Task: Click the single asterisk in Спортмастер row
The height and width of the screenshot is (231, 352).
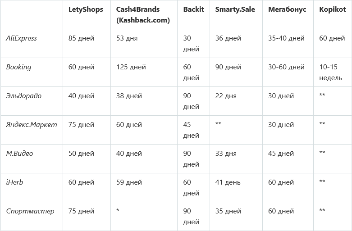Action: tap(118, 211)
